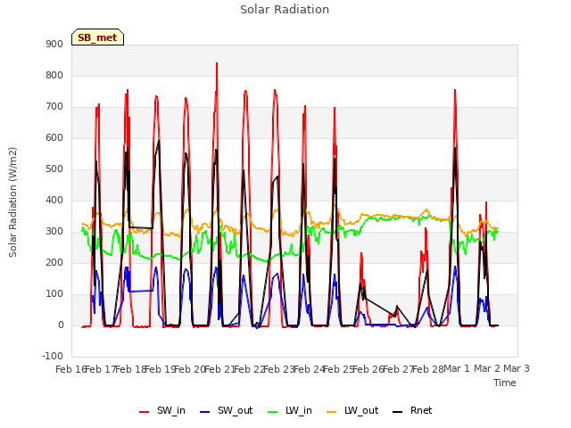
Task: Click the 0 y-axis tick label
Action: [61, 325]
